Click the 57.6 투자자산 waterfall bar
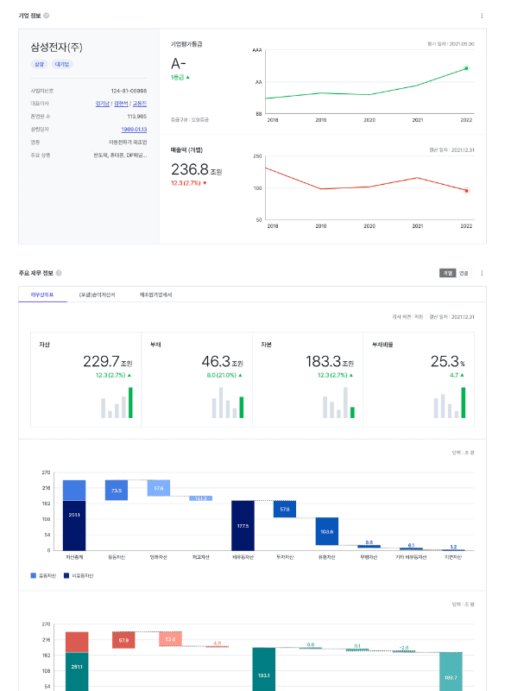Screen dimensions: 505x691 285,509
